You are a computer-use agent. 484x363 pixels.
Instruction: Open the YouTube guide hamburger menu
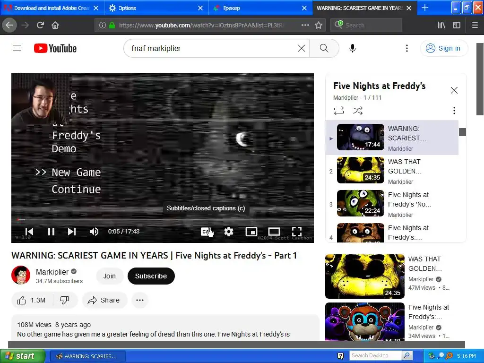[x=17, y=48]
